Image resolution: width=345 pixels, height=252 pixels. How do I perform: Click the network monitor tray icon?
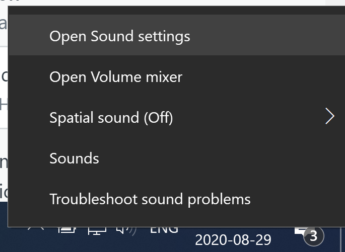point(97,231)
